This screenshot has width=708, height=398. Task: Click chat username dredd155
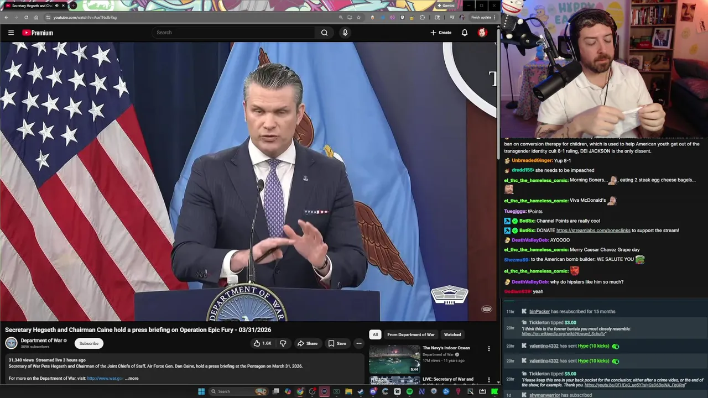[523, 170]
